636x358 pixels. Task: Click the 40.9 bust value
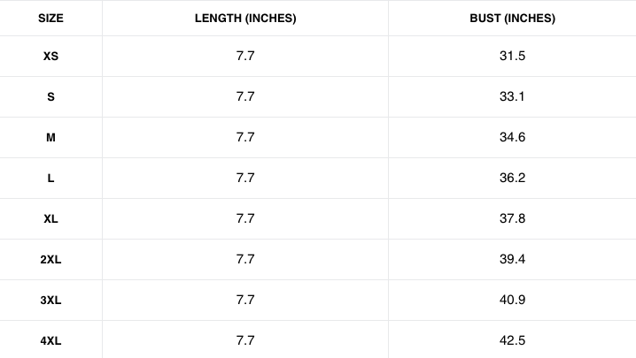512,301
